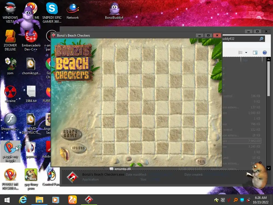Open ZOOMER DELUXE desktop shortcut
This screenshot has height=205, width=273.
pos(10,40)
